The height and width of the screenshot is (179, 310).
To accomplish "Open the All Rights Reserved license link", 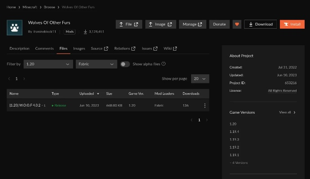I will pyautogui.click(x=282, y=90).
